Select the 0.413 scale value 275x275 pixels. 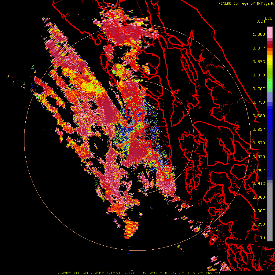coord(259,184)
